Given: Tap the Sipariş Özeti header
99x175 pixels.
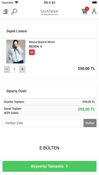Looking at the screenshot, I should (x=16, y=91).
